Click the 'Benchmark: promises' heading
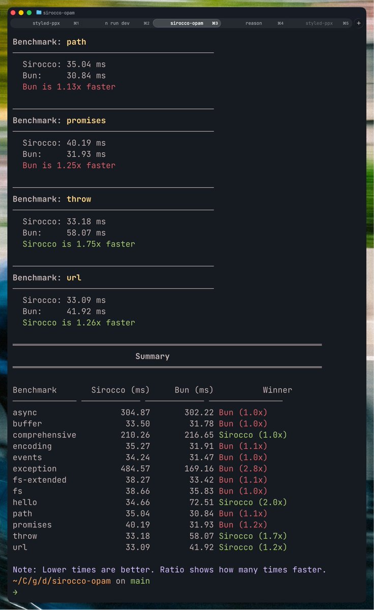Image resolution: width=374 pixels, height=610 pixels. [59, 121]
